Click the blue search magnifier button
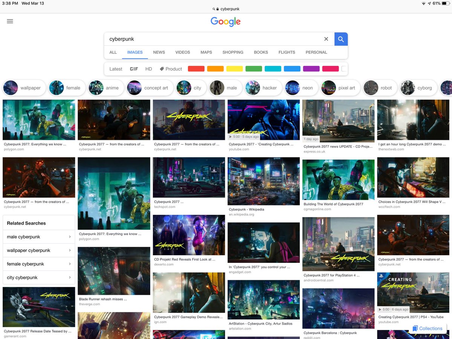The height and width of the screenshot is (339, 452). point(341,39)
